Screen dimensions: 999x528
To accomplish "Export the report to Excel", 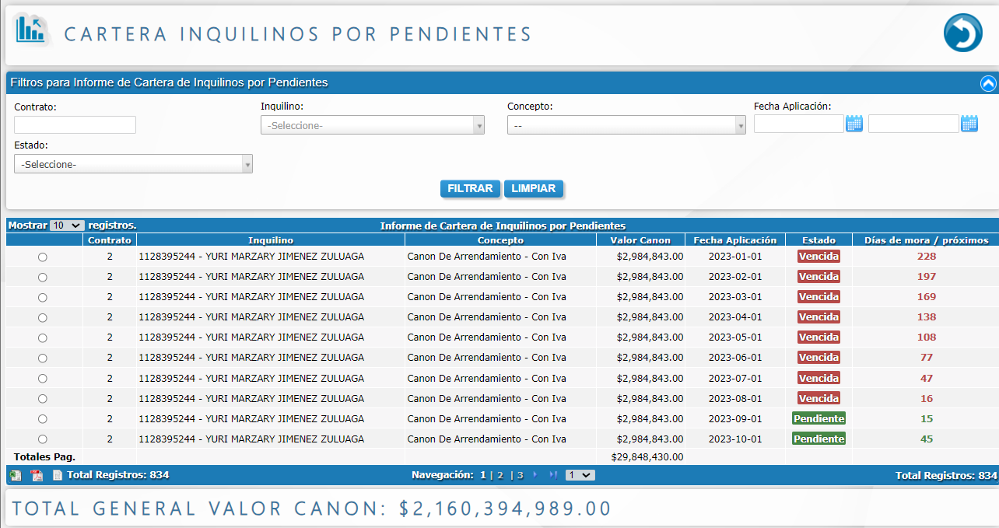I will click(15, 475).
